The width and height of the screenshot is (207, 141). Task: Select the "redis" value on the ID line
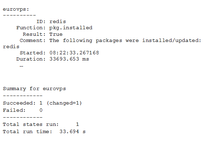point(58,21)
